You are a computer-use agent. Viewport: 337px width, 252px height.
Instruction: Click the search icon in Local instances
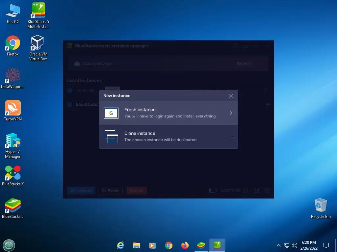point(266,90)
